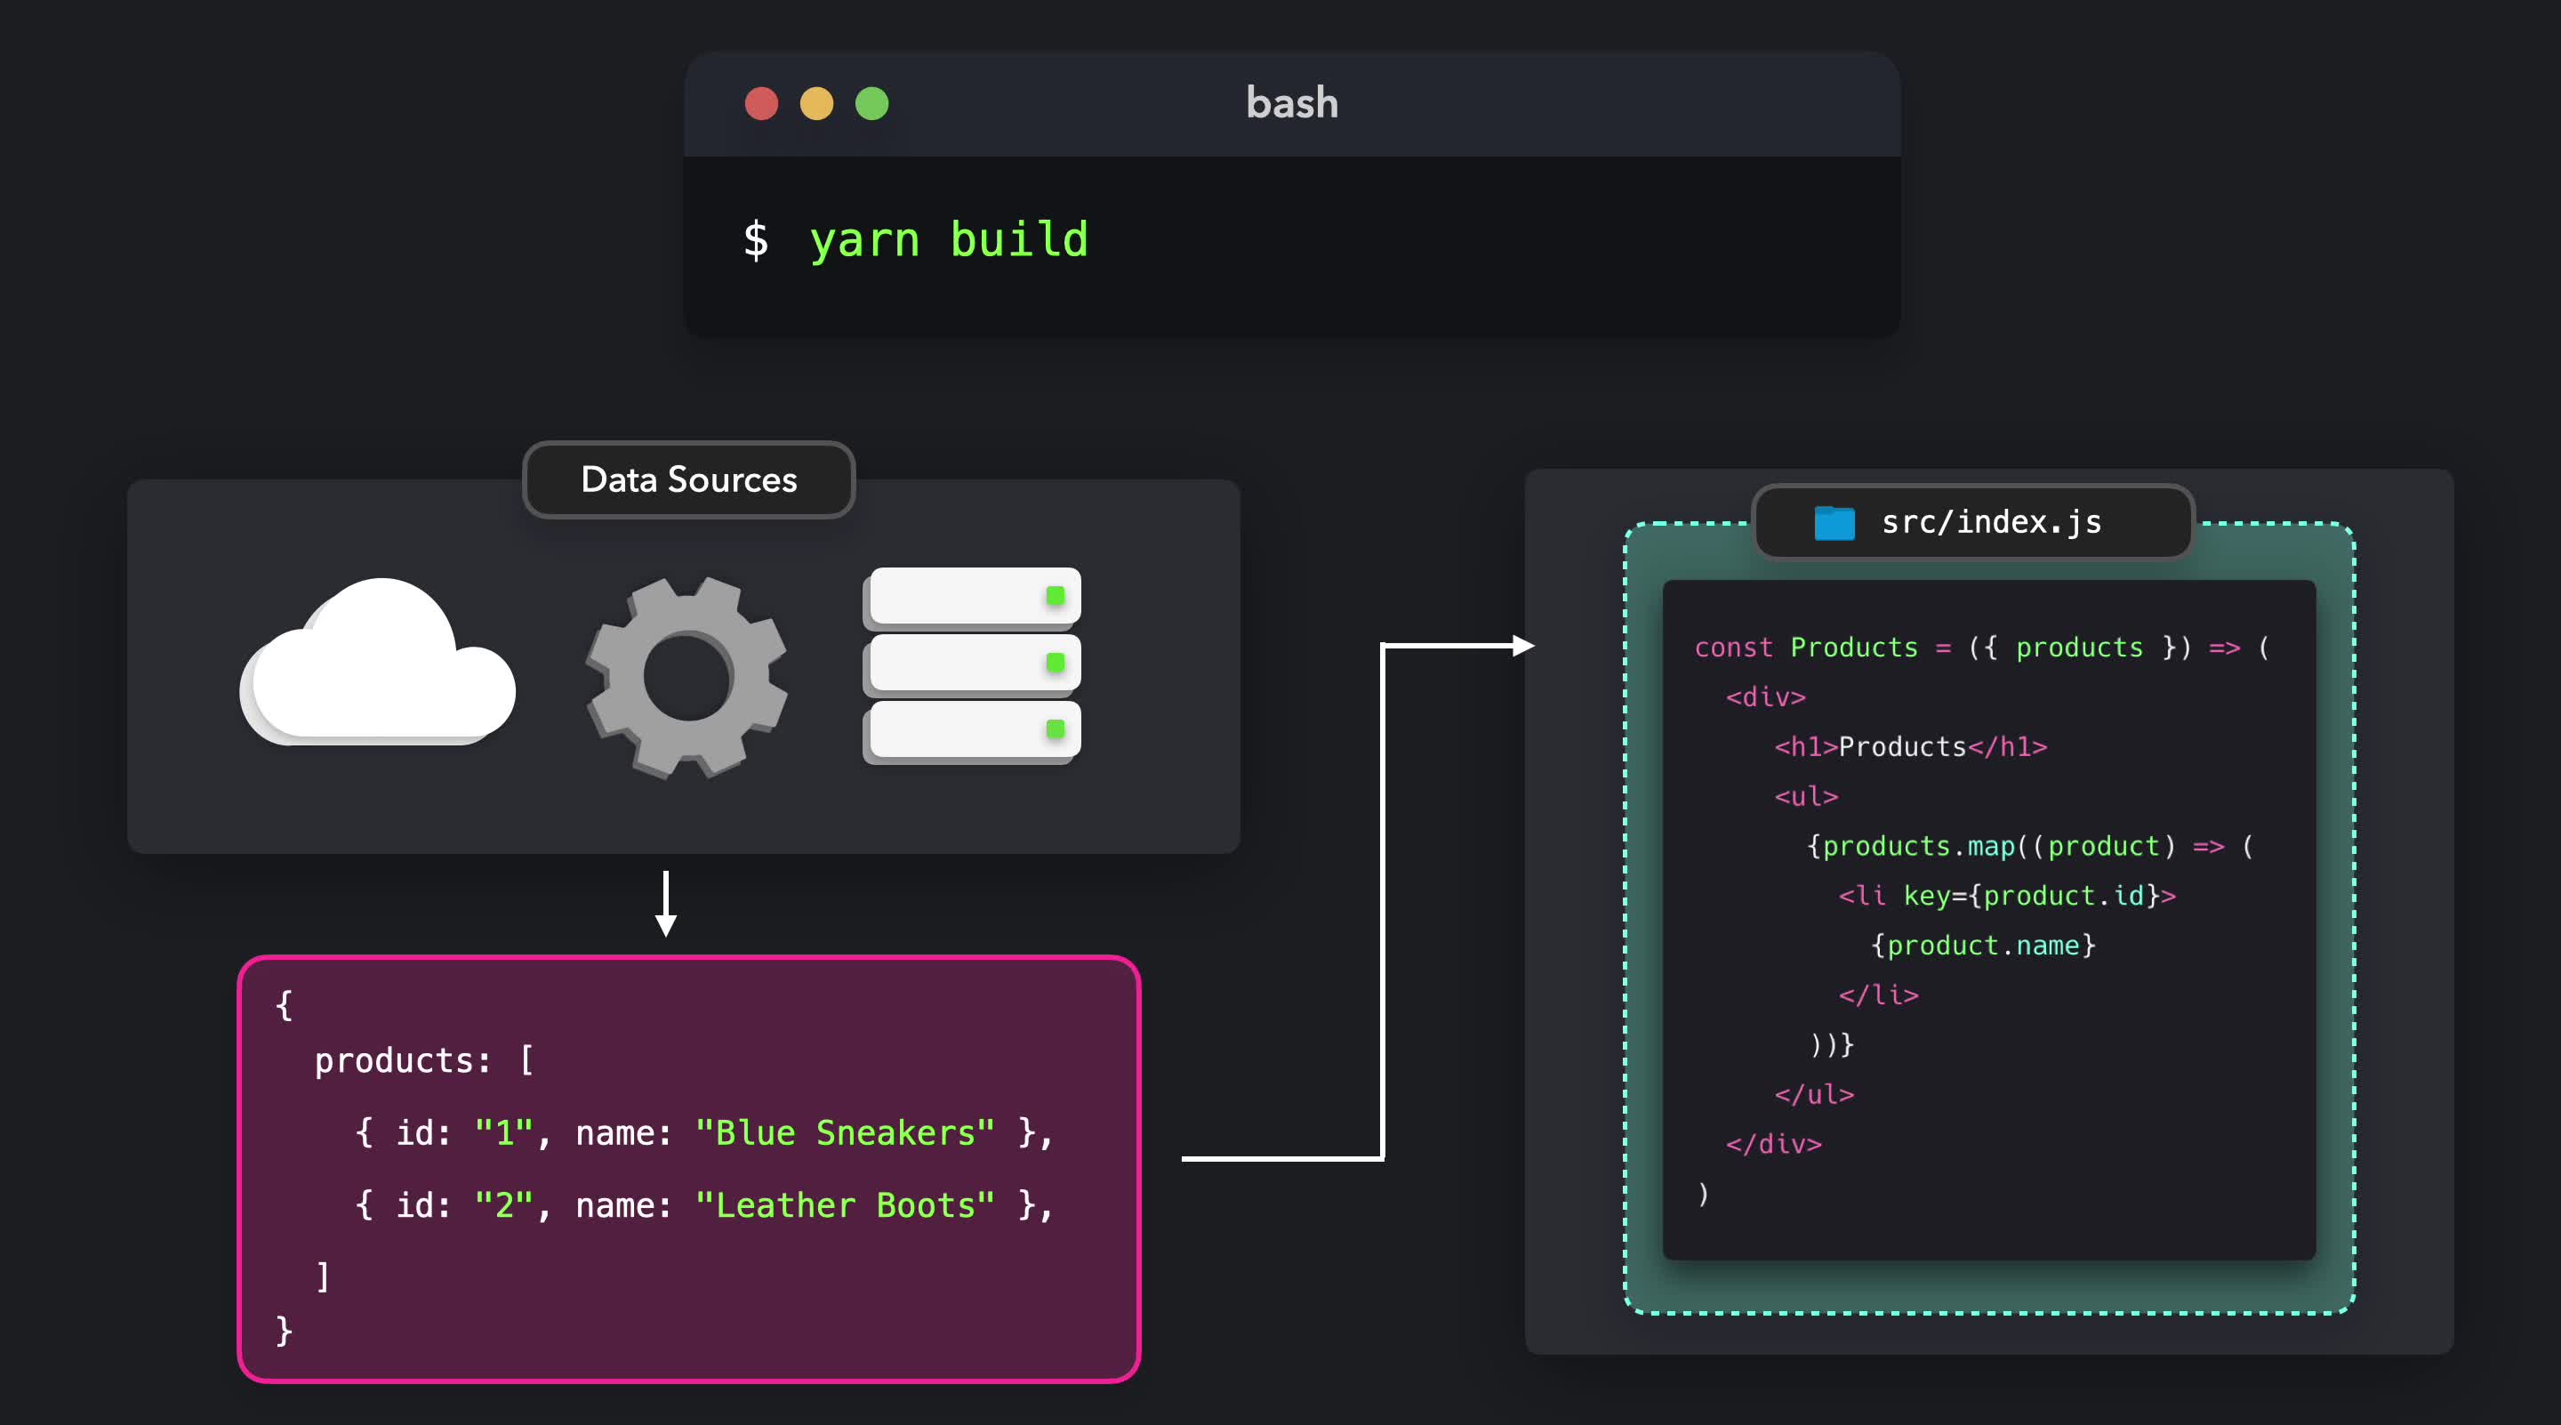The height and width of the screenshot is (1425, 2561).
Task: Click the yellow terminal window dot
Action: click(817, 103)
